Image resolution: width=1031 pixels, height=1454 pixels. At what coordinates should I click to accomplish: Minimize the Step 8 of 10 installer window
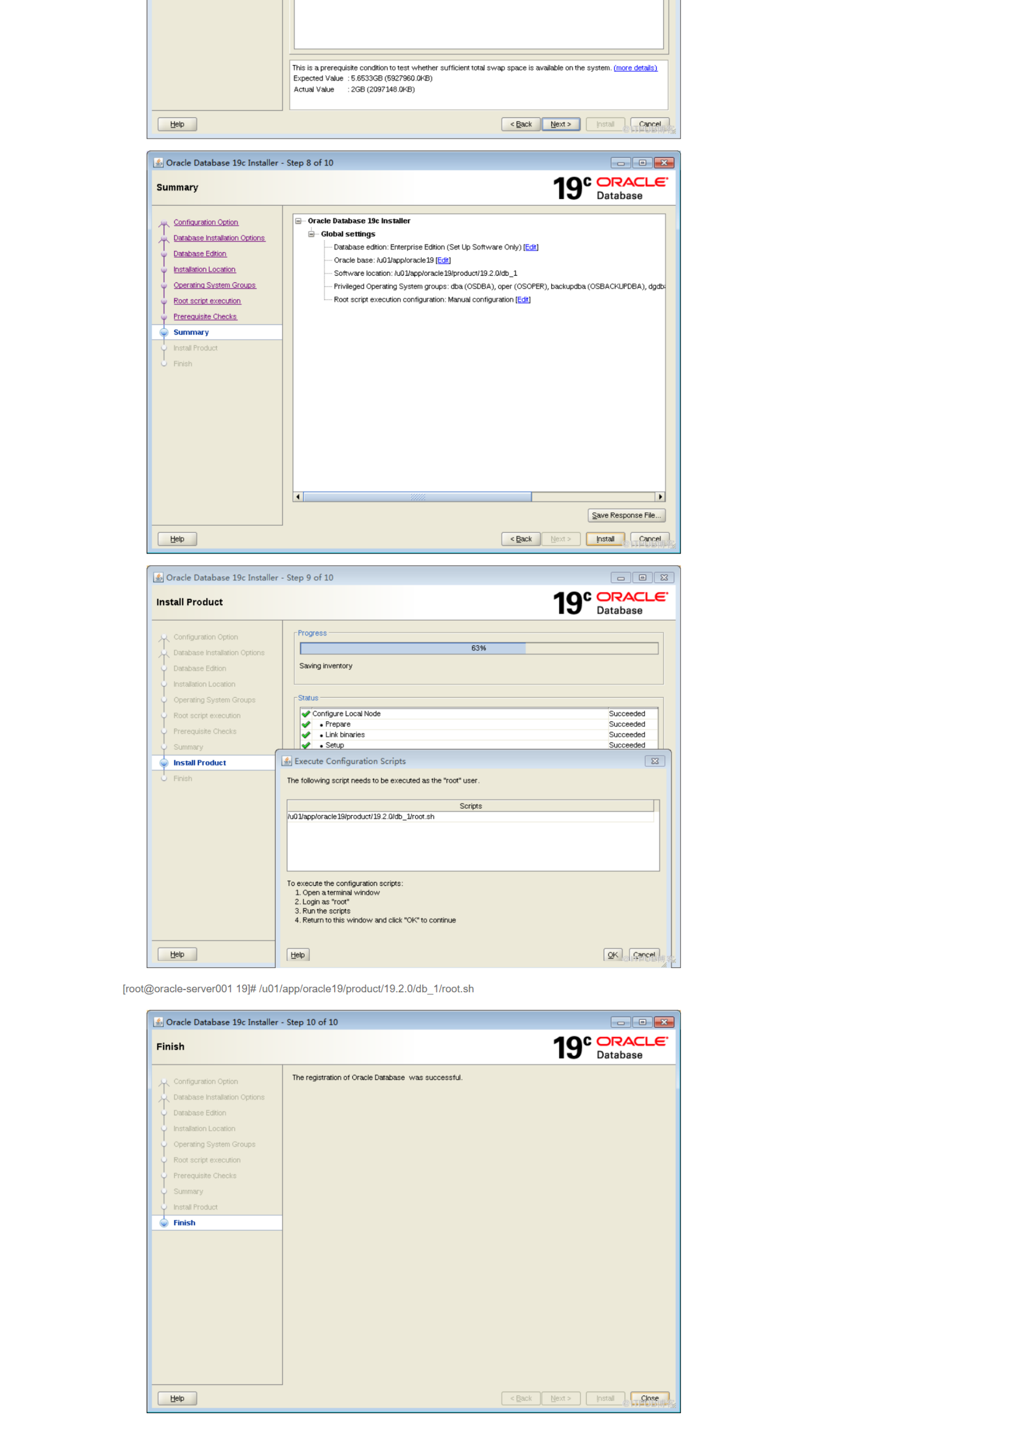point(620,163)
